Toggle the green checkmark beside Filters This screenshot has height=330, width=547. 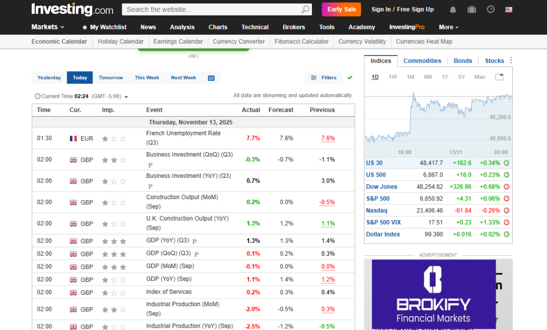tap(350, 78)
